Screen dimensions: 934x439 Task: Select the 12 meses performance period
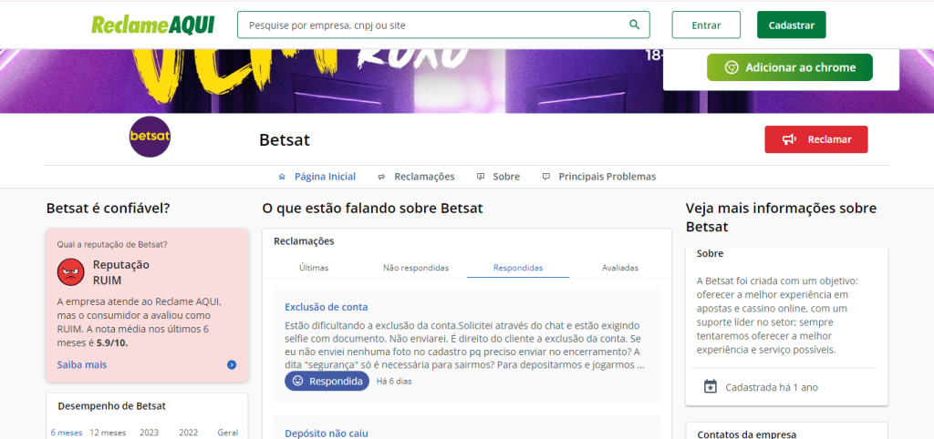click(x=108, y=433)
